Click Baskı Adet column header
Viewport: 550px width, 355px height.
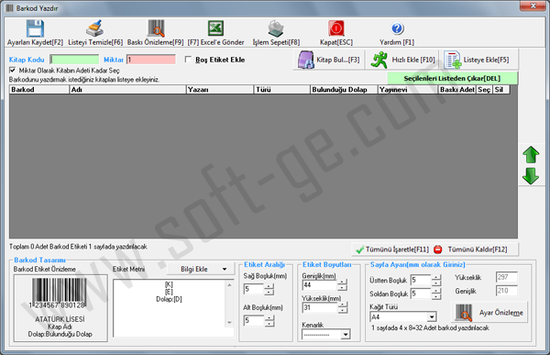[x=457, y=90]
